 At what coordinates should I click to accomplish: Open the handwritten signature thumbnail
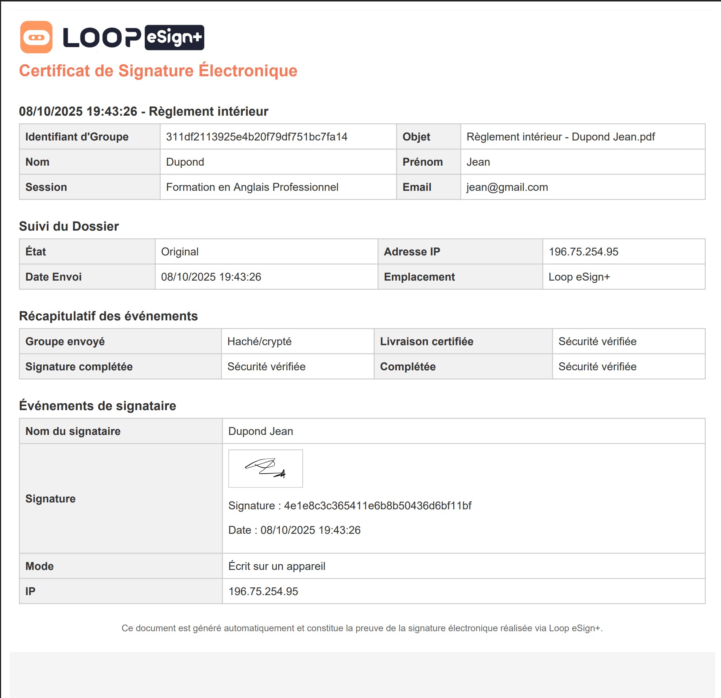coord(265,468)
